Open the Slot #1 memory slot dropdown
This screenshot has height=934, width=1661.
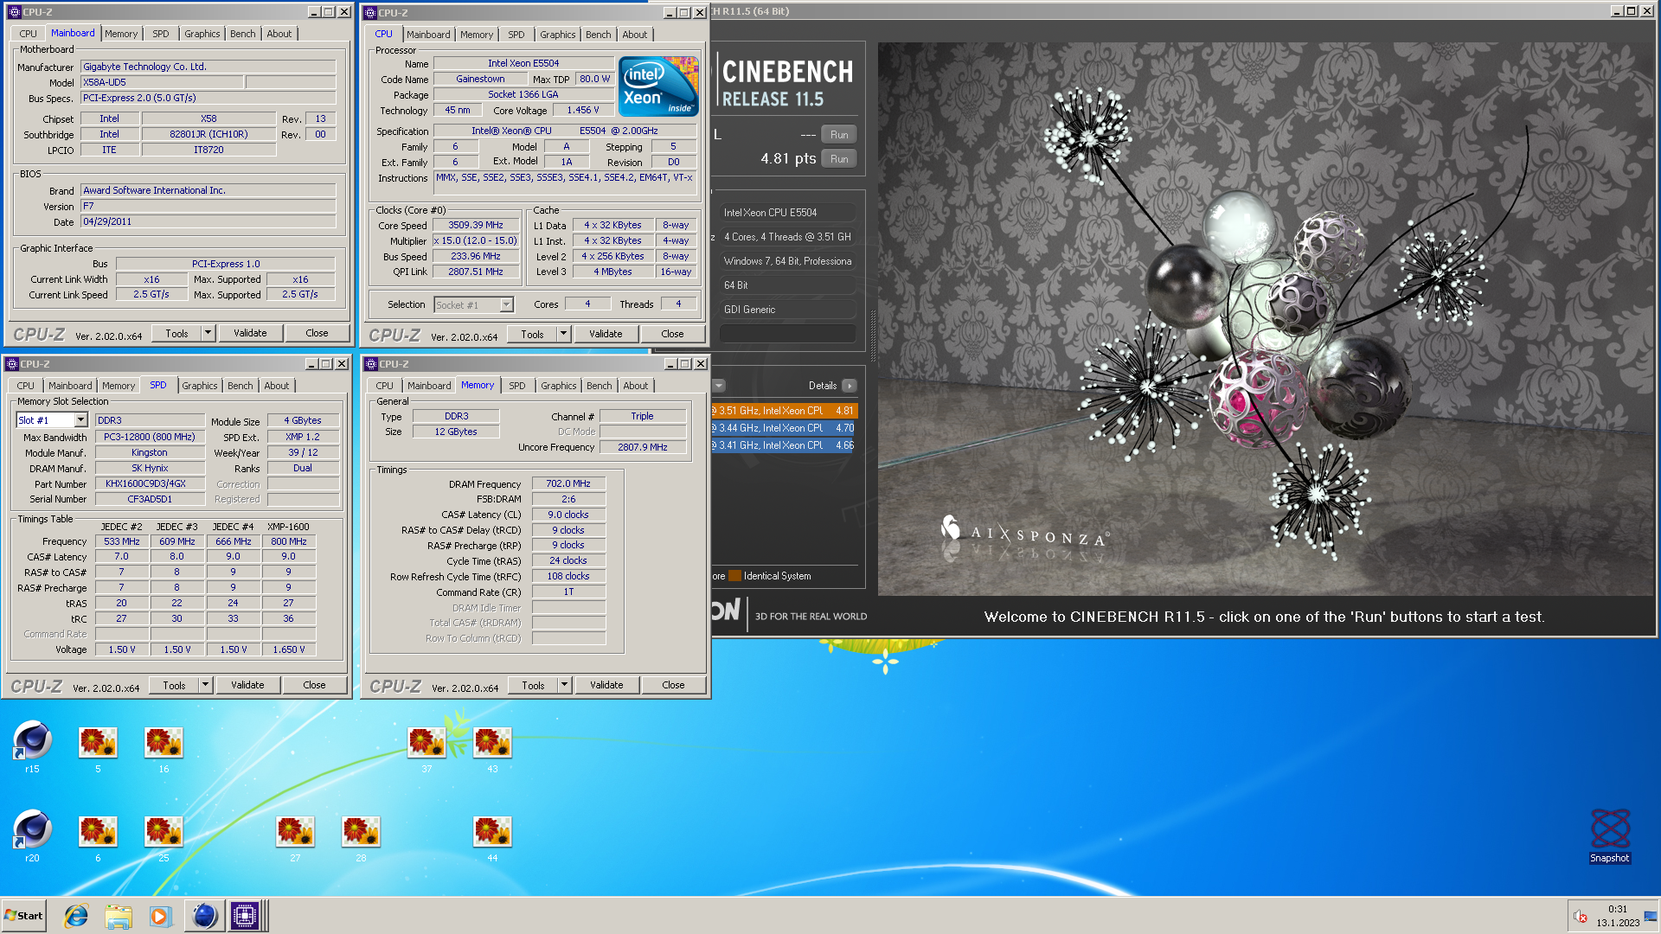pyautogui.click(x=80, y=420)
